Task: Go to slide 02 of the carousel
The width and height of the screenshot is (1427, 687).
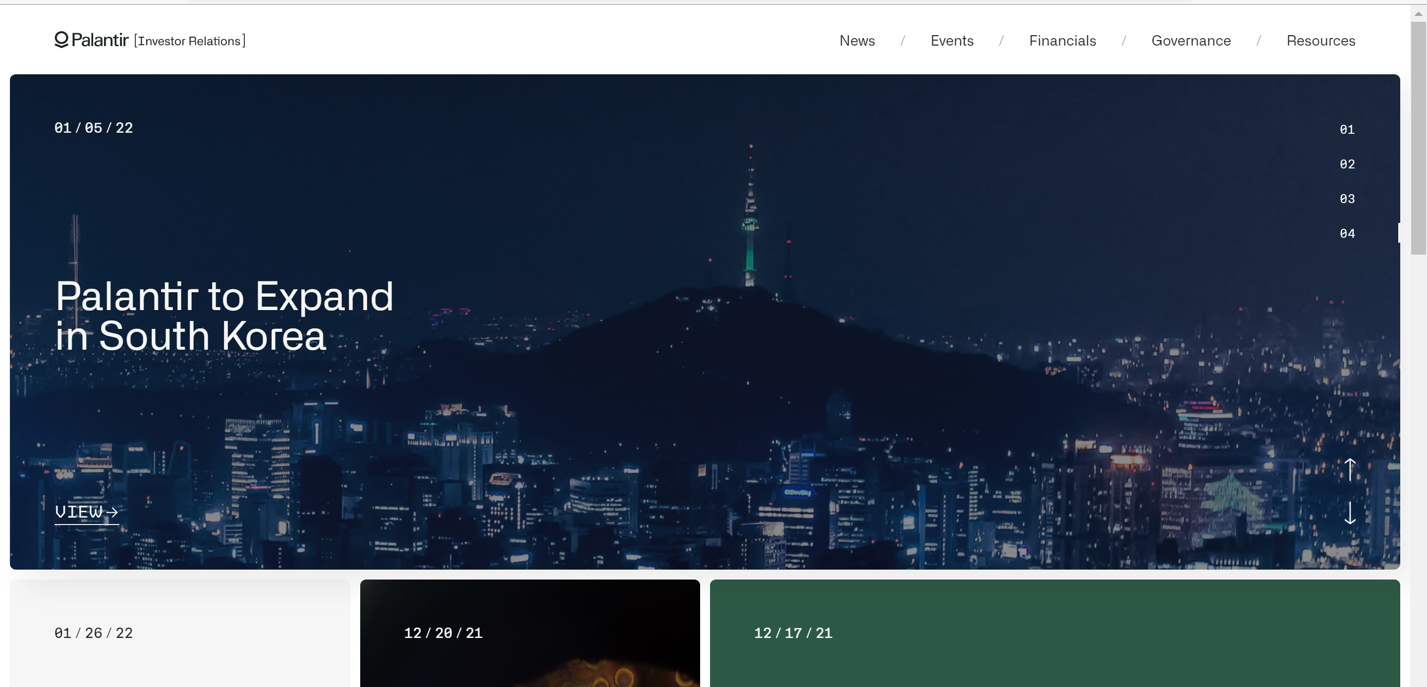Action: click(1347, 164)
